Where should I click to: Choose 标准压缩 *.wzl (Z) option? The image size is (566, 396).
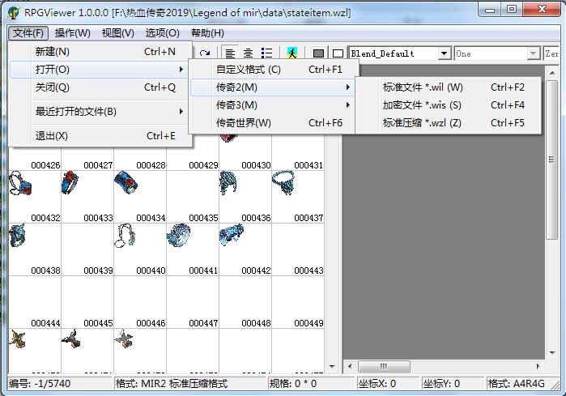(448, 123)
